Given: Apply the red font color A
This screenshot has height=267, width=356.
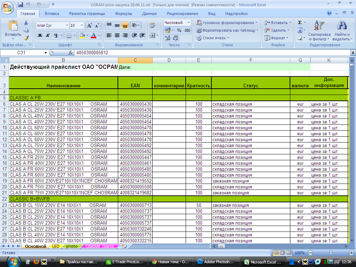Looking at the screenshot, I should click(x=93, y=35).
